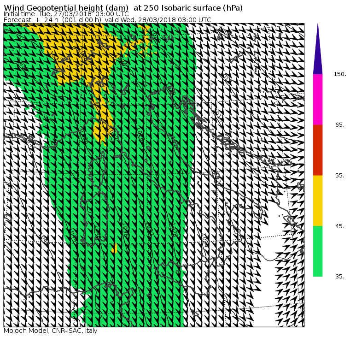Viewport: 350px width, 337px height.
Task: Select the magenta legend band for 65–150
Action: pyautogui.click(x=318, y=100)
